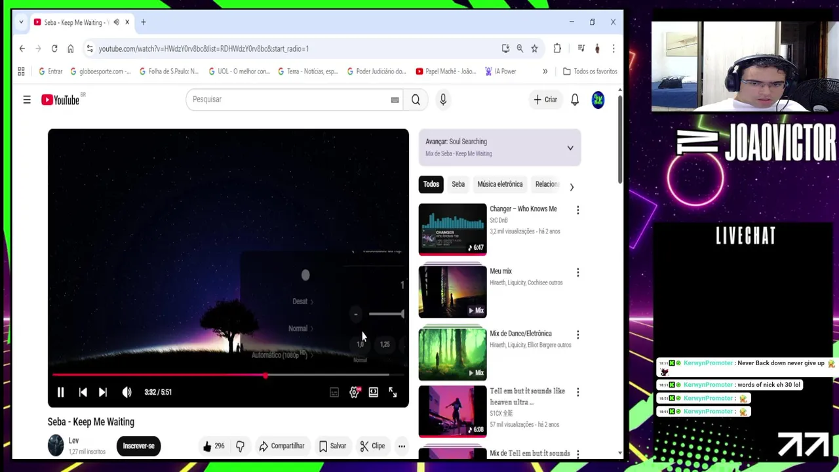The width and height of the screenshot is (839, 472).
Task: Open the Todos os favoritos folder
Action: [590, 71]
